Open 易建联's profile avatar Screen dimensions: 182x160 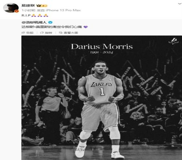(11, 8)
